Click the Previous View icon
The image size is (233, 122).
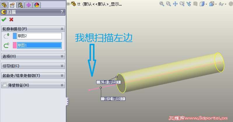click(x=189, y=4)
